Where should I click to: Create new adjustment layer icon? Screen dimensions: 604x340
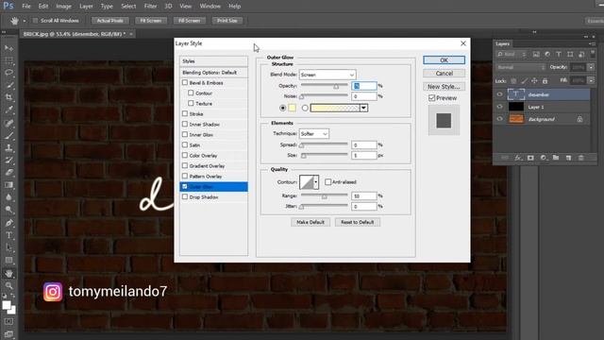(x=544, y=158)
